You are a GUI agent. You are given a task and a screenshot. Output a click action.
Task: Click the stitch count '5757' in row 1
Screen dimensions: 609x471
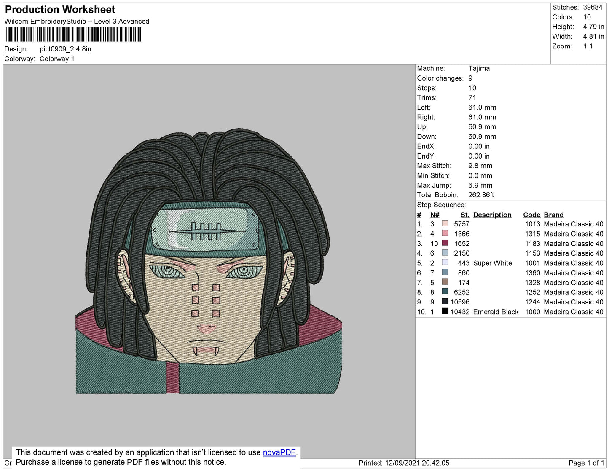[x=461, y=224]
